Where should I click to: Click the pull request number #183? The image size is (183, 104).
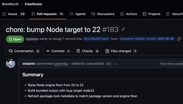point(110,29)
